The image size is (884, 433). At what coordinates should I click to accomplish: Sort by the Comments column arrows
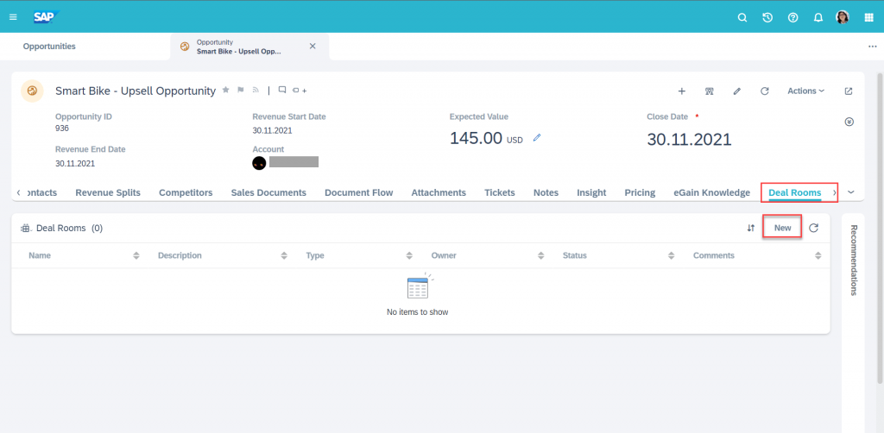818,255
